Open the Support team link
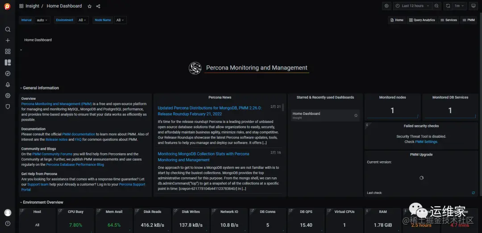Screen dimensions: 482x233 38,184
